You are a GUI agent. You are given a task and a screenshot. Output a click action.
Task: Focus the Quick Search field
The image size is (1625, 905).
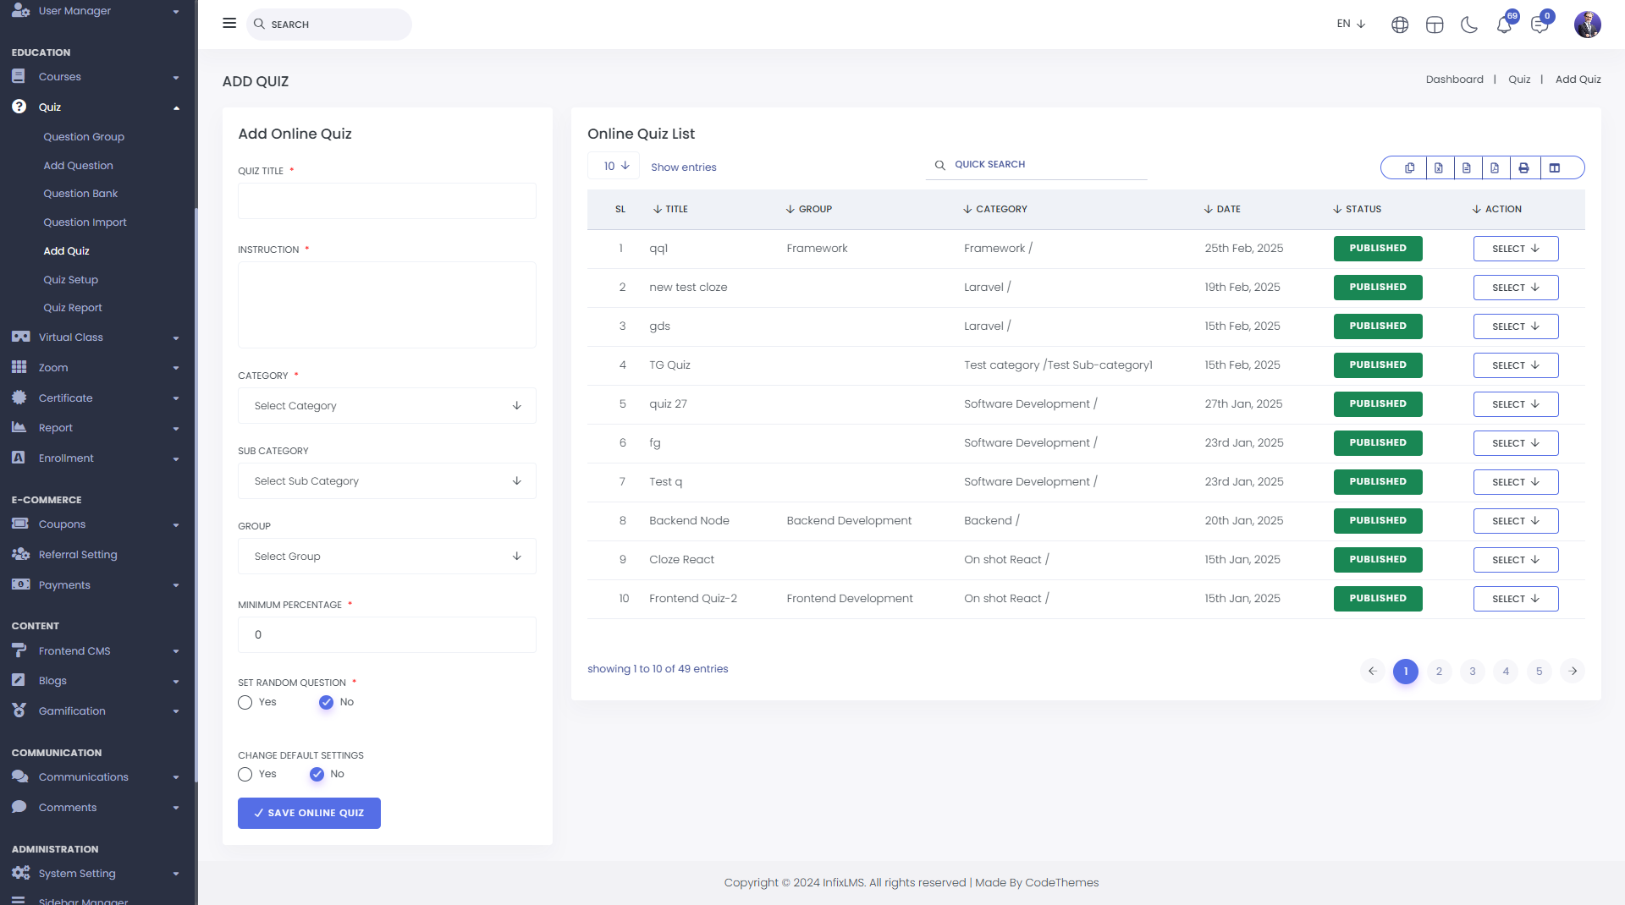(1037, 165)
